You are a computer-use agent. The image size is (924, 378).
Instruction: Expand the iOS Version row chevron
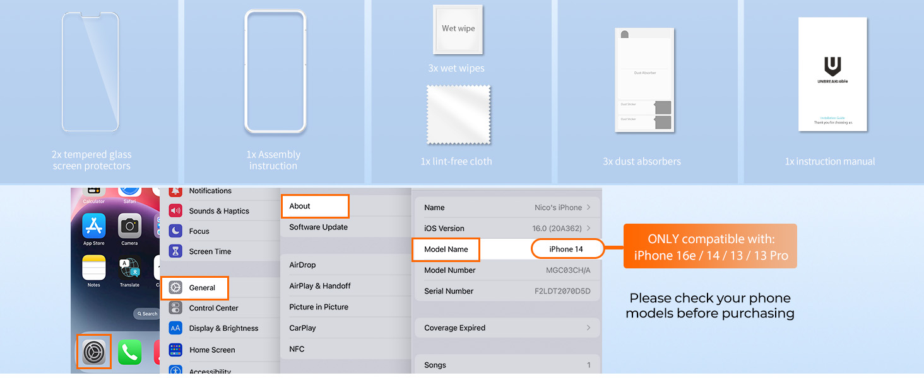[x=588, y=228]
